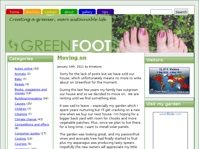Click the January 14th, 2011 by trinatune line
Screen dimensions: 199x149
click(79, 67)
